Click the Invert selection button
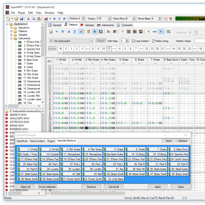Image resolution: width=205 pixels, height=205 pixels. 47,187
